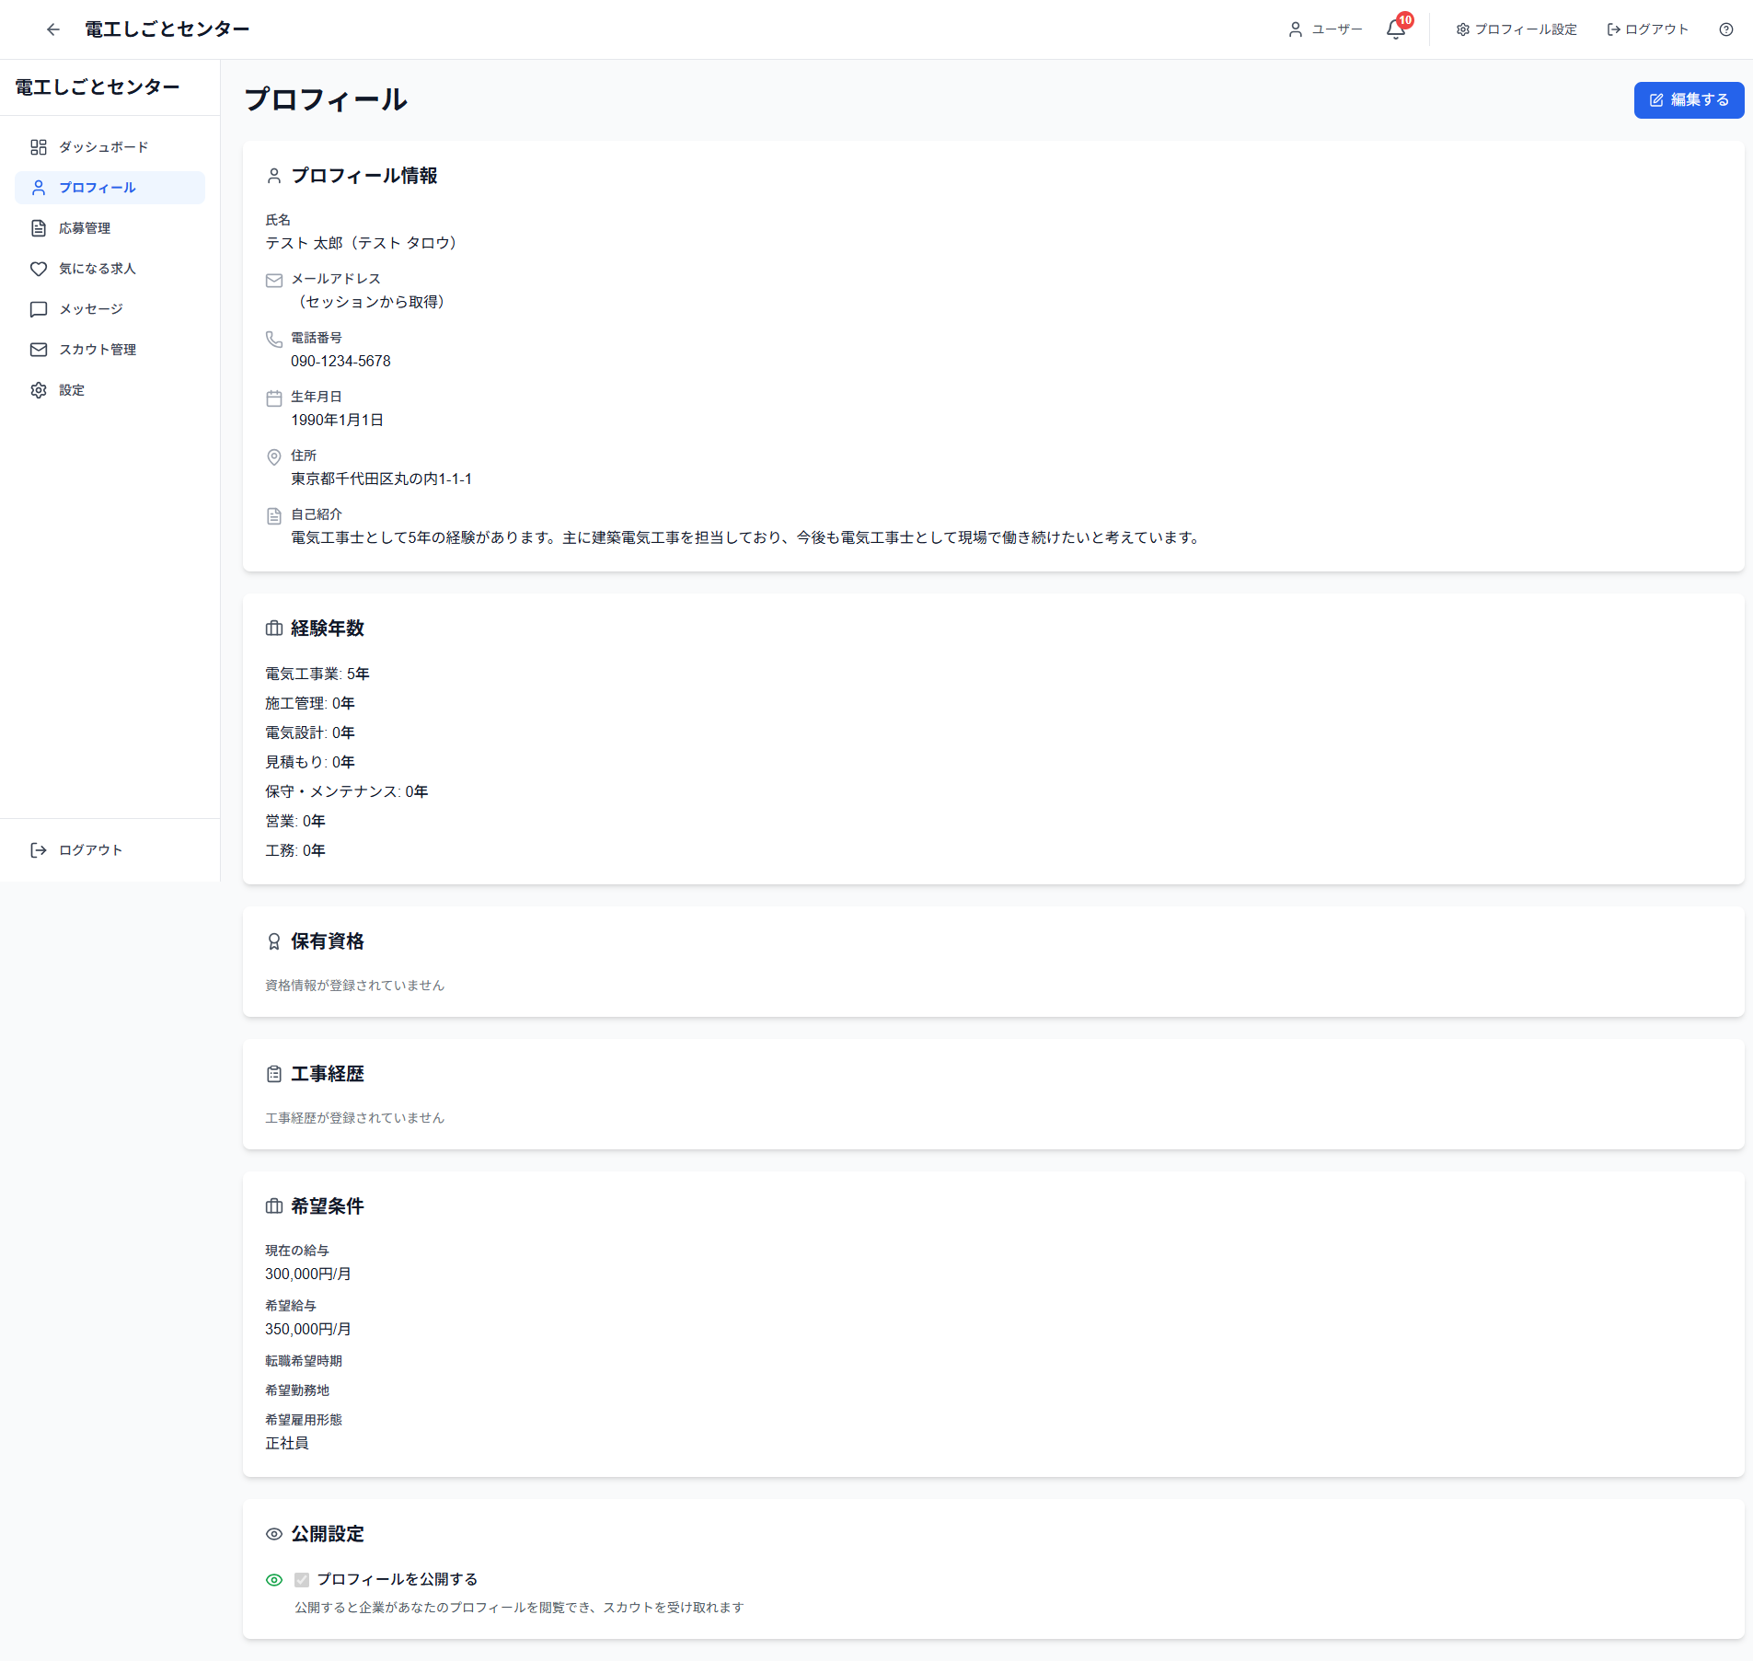Click the green eye visibility toggle beside publish setting
Viewport: 1753px width, 1661px height.
click(274, 1580)
